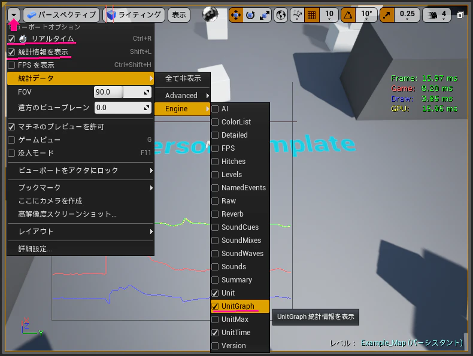
Task: Open 高解像度スクリーンショット... option
Action: (x=81, y=214)
